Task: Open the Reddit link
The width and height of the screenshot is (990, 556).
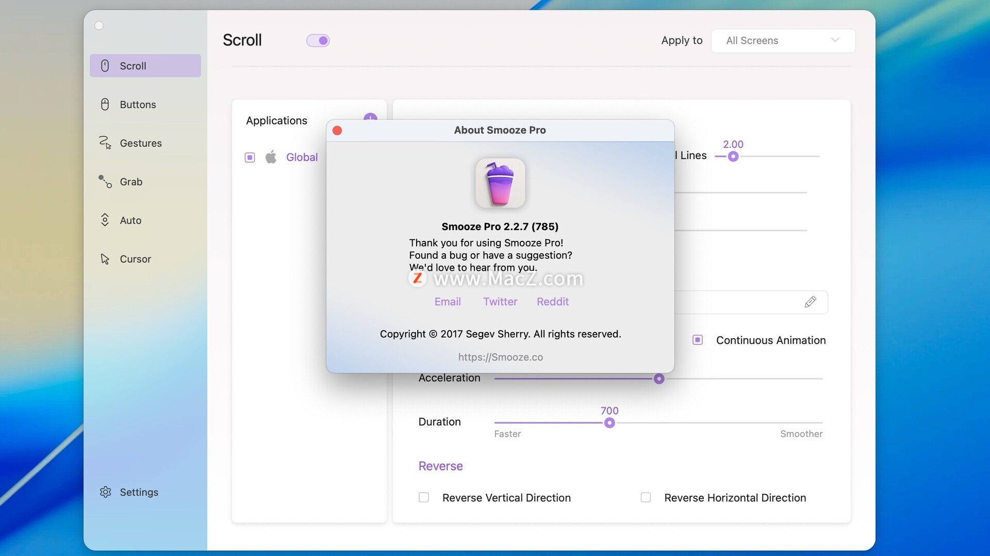Action: [553, 302]
